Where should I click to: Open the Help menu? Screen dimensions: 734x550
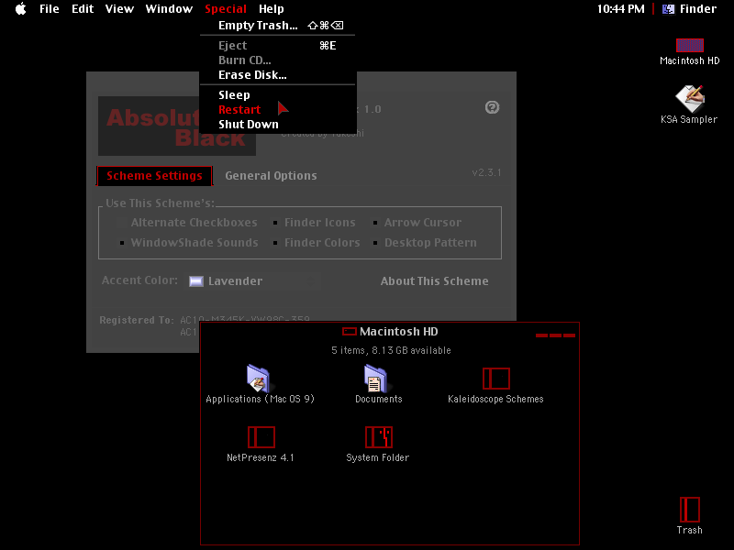pos(272,9)
